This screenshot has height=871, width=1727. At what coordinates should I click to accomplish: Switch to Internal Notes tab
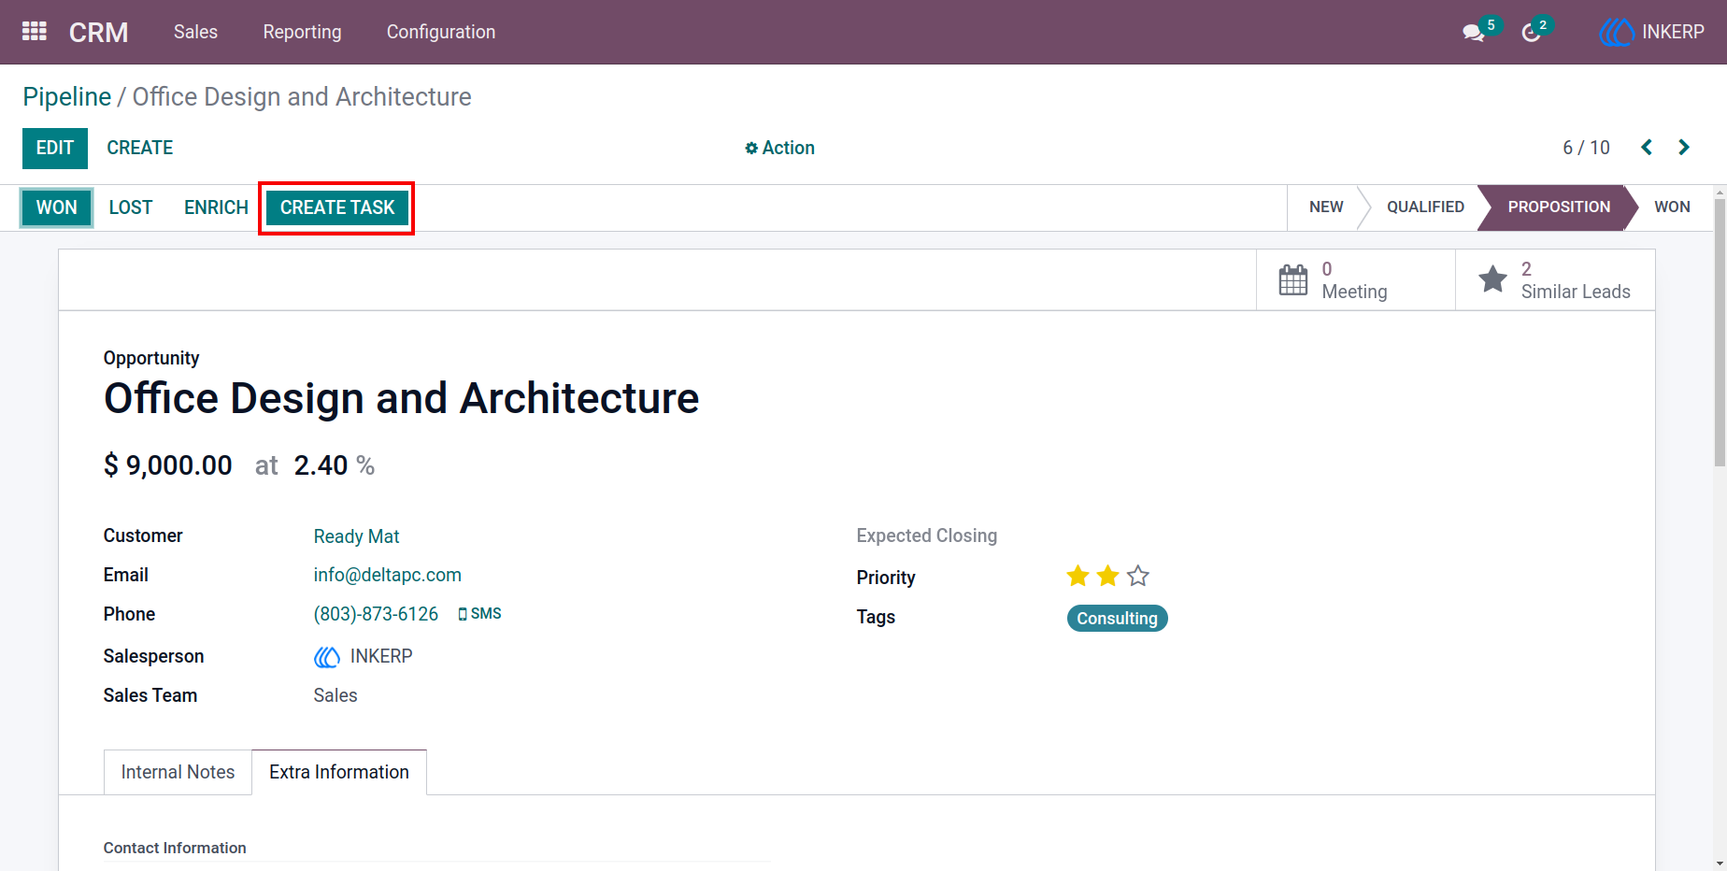tap(178, 772)
